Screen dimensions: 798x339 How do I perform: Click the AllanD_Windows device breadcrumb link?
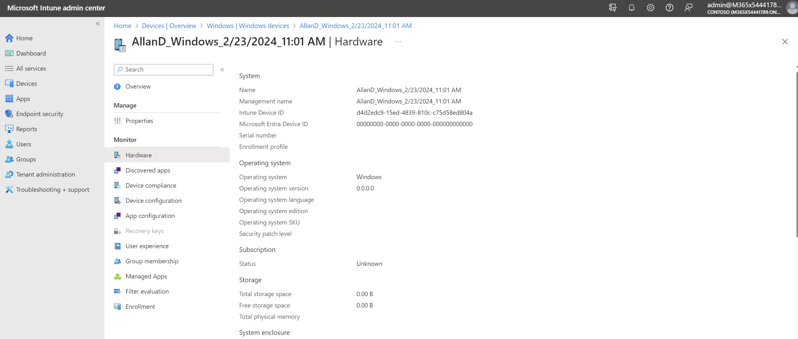[x=355, y=26]
